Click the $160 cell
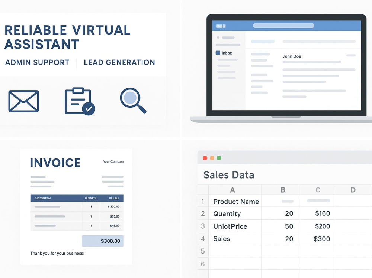The height and width of the screenshot is (278, 372). (318, 213)
